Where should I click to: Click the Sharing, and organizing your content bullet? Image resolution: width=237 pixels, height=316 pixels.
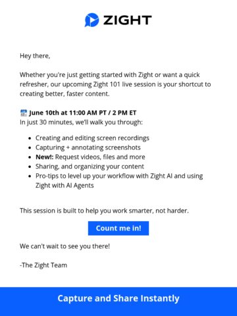(x=90, y=167)
